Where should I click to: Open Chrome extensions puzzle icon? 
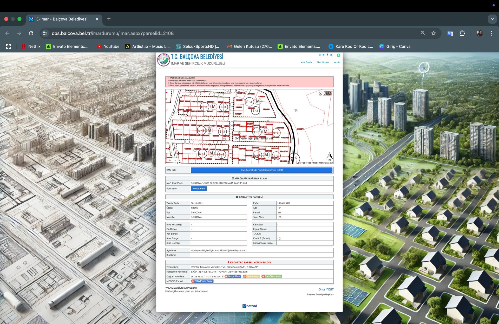click(462, 33)
